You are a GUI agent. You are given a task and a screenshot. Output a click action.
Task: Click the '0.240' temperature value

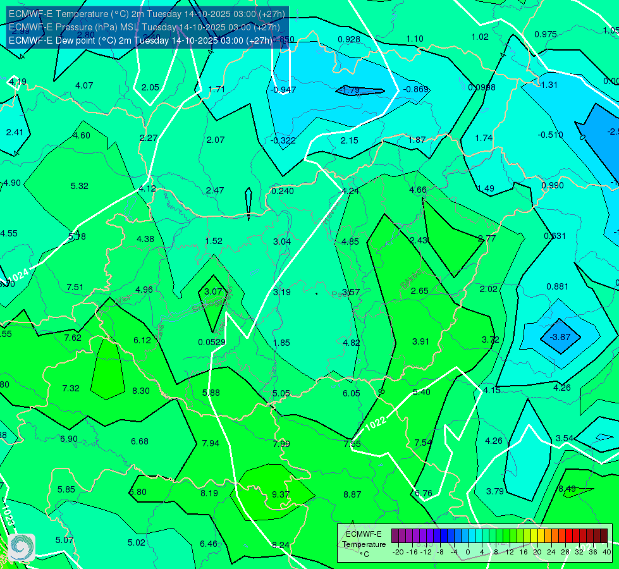pos(283,191)
